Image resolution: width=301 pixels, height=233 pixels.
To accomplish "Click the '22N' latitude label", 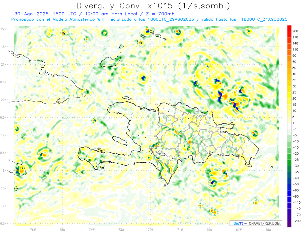I will coord(4,29).
